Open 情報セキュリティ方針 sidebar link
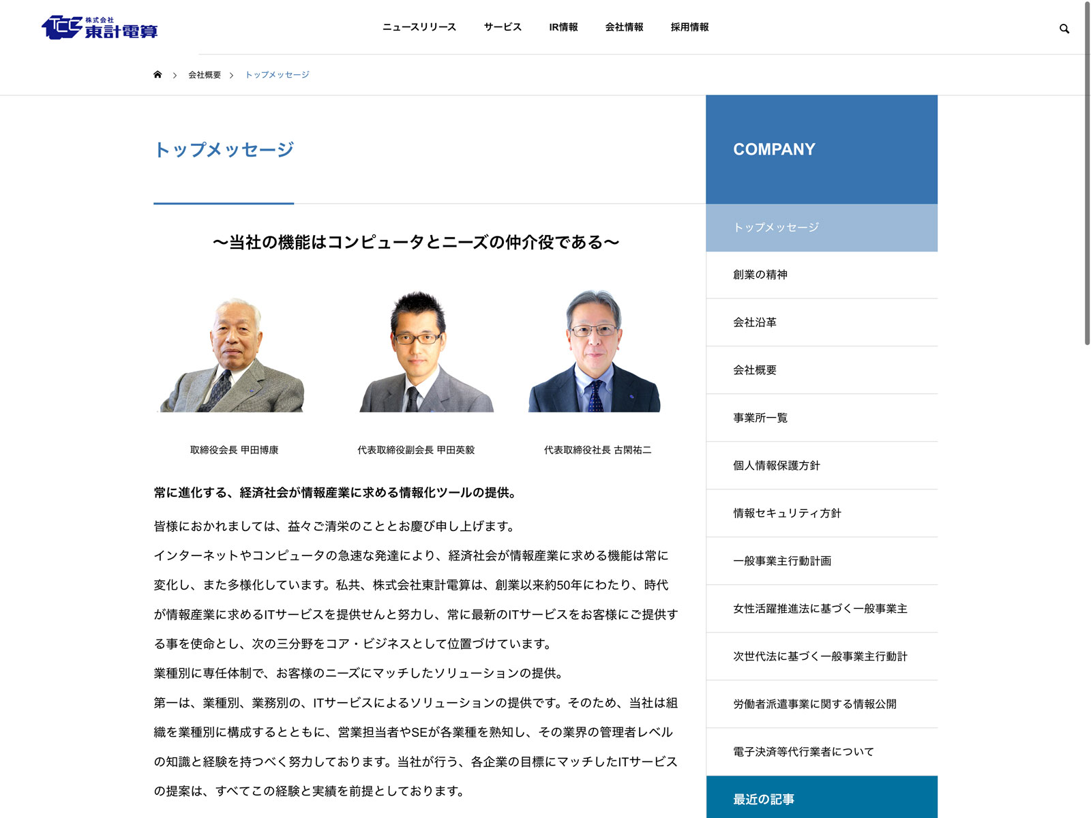This screenshot has width=1091, height=818. point(787,513)
